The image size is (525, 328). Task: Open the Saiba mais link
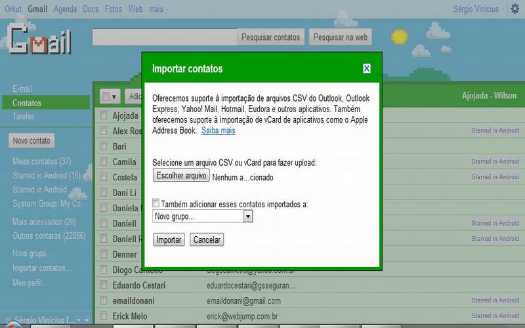pyautogui.click(x=219, y=131)
